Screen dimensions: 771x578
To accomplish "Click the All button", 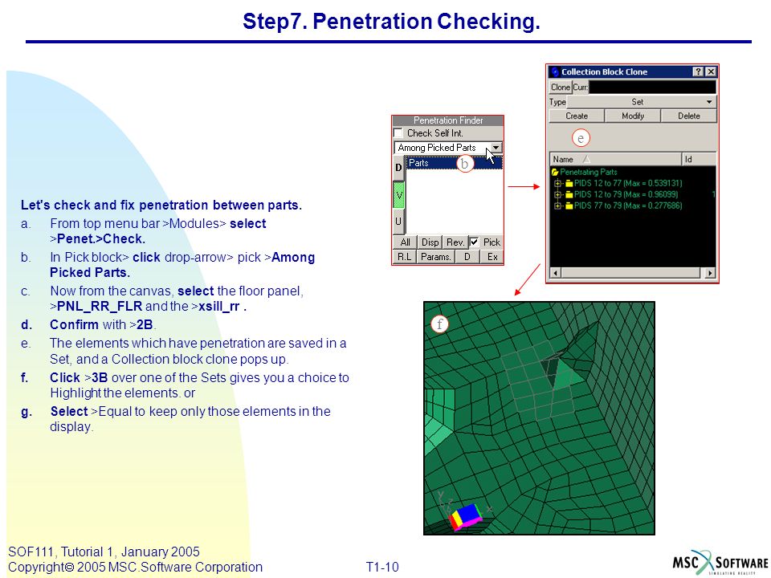I will pos(405,242).
